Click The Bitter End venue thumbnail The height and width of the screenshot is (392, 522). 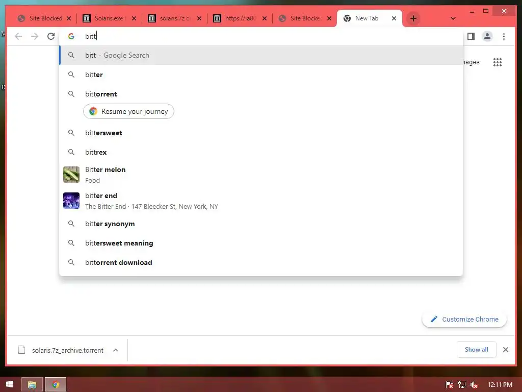point(71,201)
